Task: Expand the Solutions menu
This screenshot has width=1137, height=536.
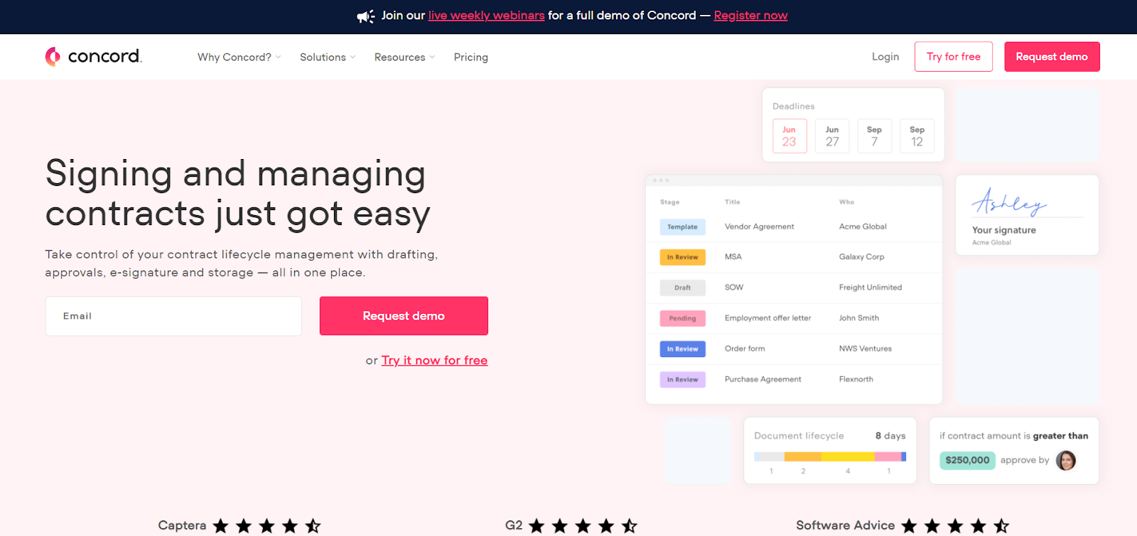Action: point(328,57)
